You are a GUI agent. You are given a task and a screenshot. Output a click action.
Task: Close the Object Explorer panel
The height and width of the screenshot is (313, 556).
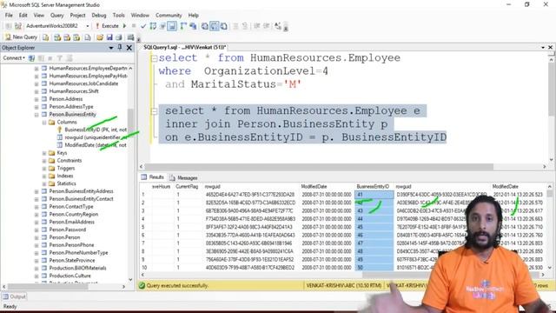tap(129, 47)
